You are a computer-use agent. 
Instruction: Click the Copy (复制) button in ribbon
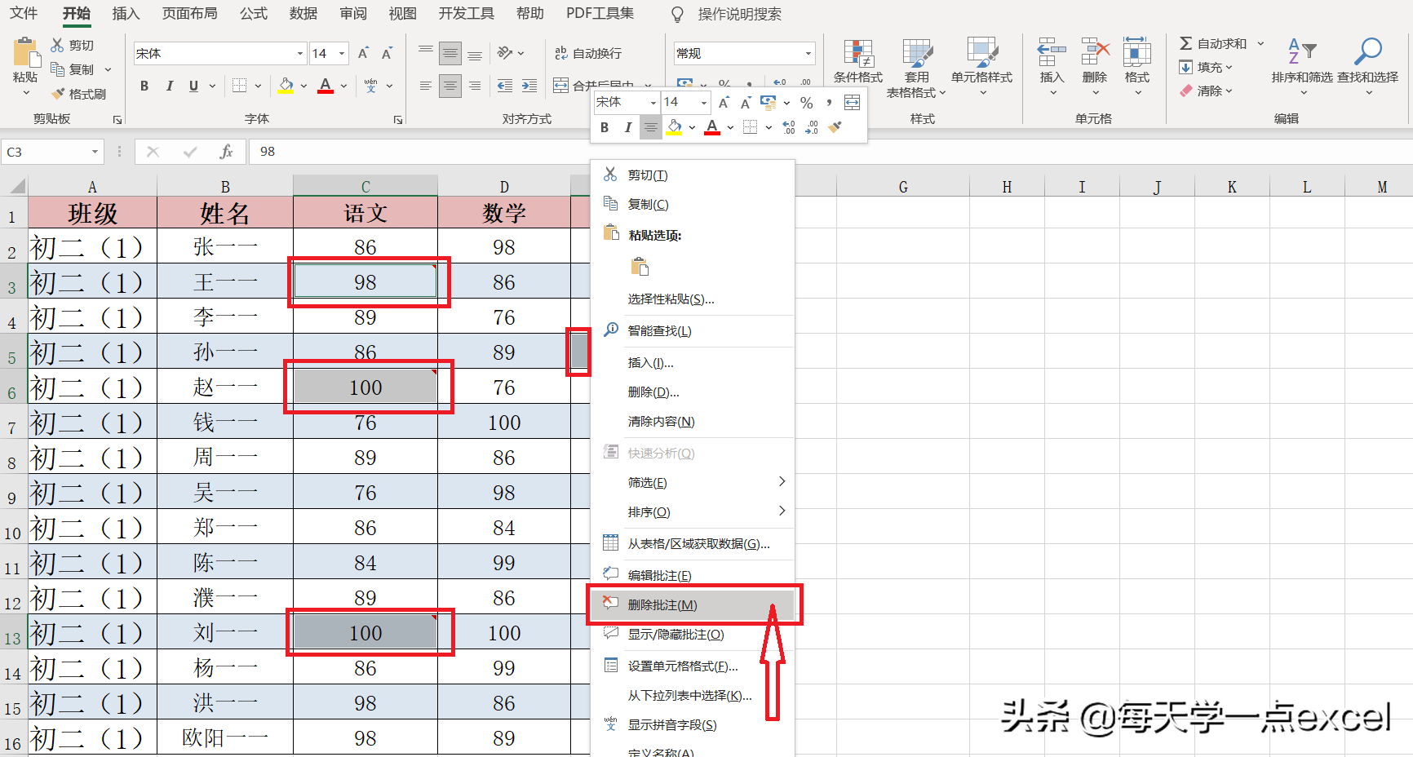(73, 69)
